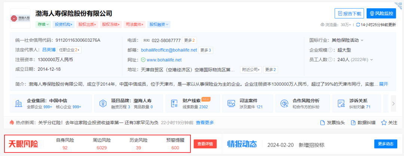The height and width of the screenshot is (156, 404).
Task: Open 纠纷对象 71 link
Action: click(360, 107)
